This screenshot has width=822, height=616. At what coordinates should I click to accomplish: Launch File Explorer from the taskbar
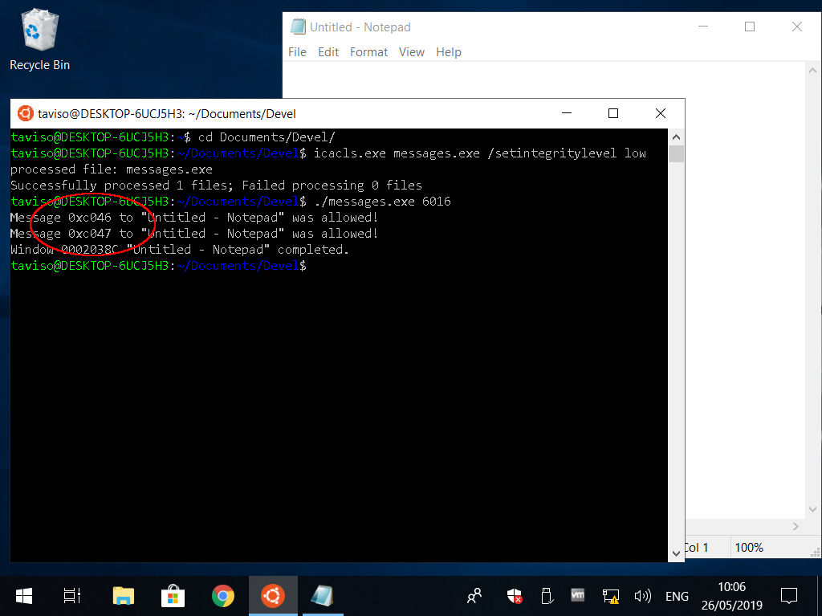coord(123,596)
